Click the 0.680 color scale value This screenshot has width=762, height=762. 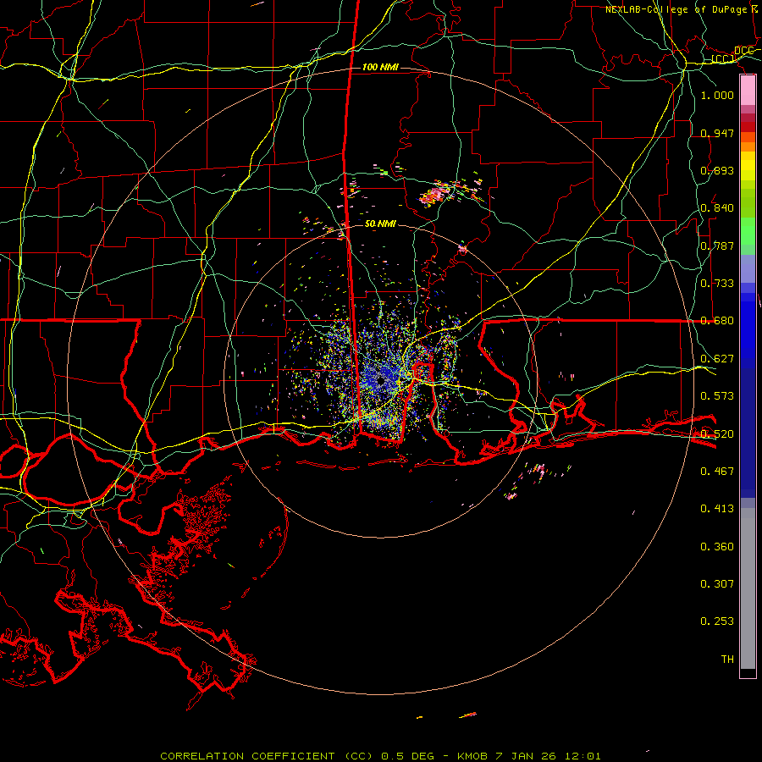click(x=717, y=321)
